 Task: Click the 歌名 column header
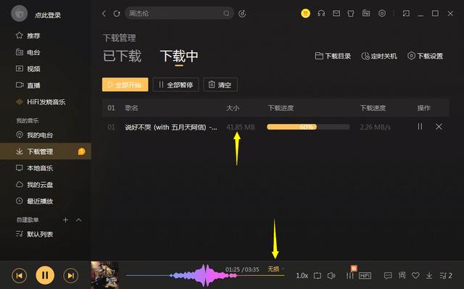click(x=131, y=108)
